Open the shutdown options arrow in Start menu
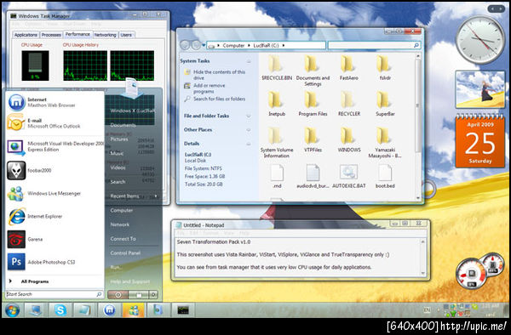 point(153,295)
